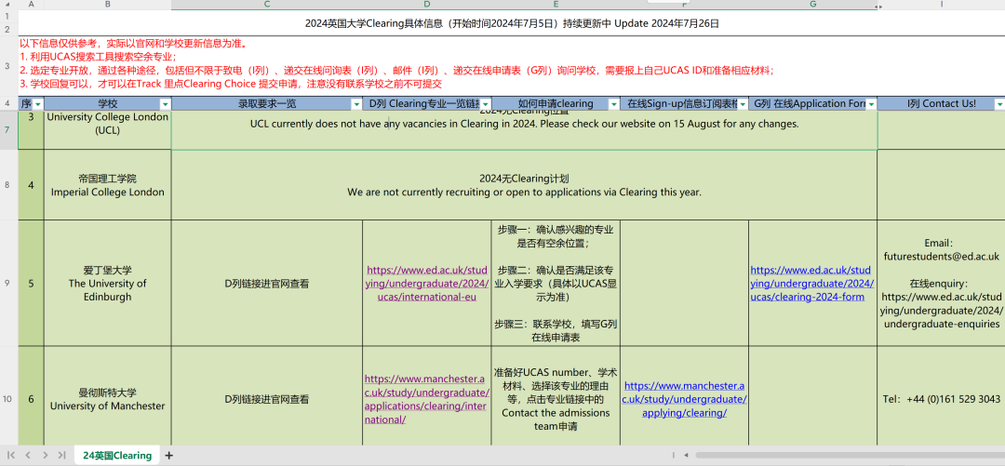Screen dimensions: 1005x466
Task: Open the 序 column filter dropdown
Action: coord(38,104)
